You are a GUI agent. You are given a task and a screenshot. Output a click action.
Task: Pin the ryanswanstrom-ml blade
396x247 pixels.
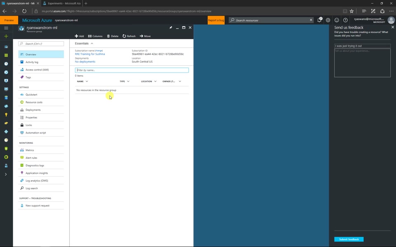(170, 27)
